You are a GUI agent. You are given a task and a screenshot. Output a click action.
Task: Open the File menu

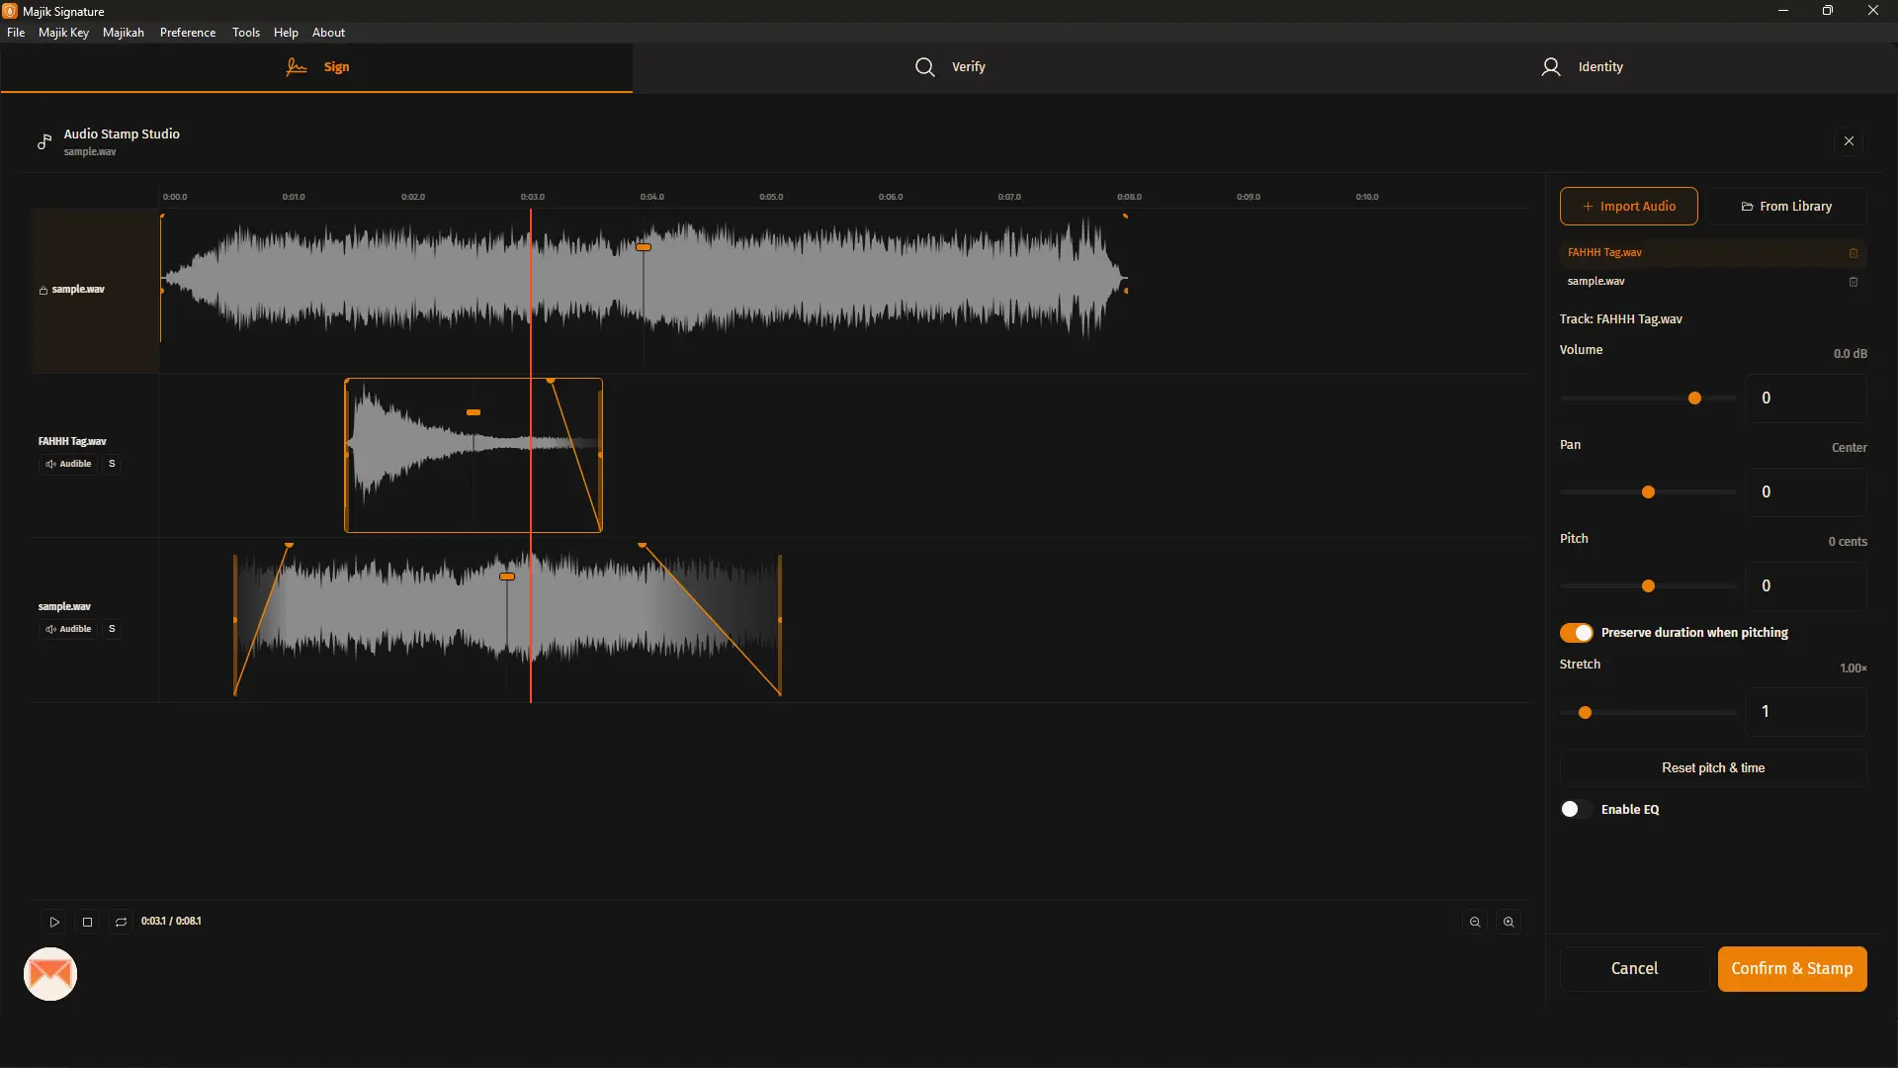[16, 33]
